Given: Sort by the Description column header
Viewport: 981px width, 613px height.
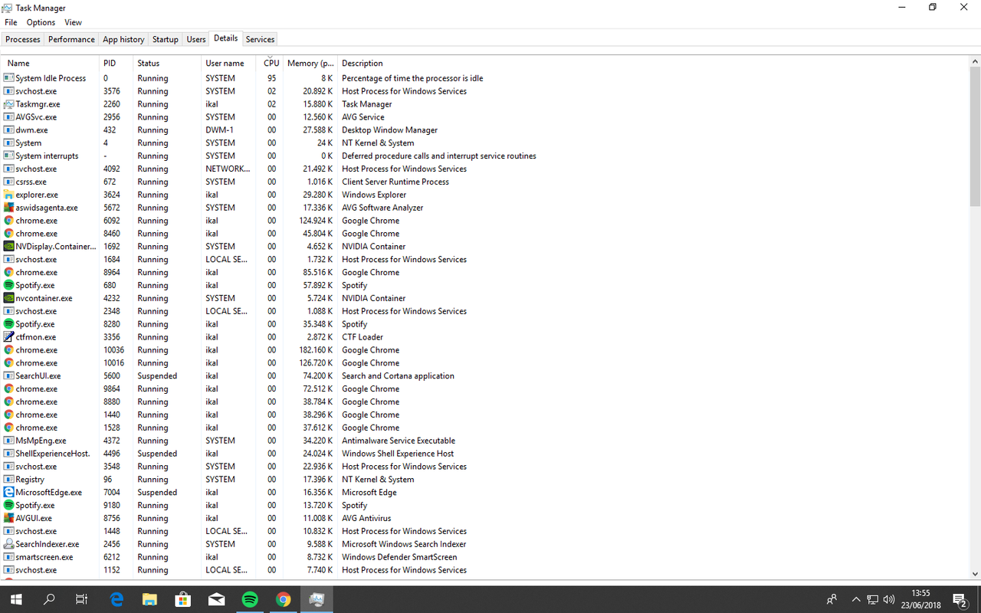Looking at the screenshot, I should tap(653, 63).
